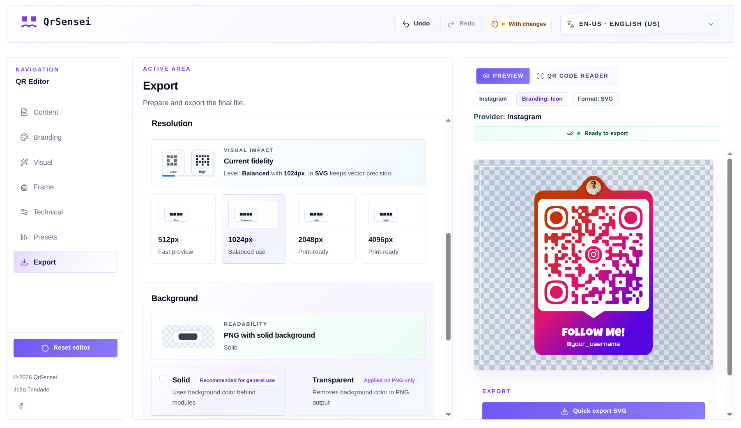The image size is (741, 428).
Task: Switch to the Preview tab
Action: tap(503, 76)
